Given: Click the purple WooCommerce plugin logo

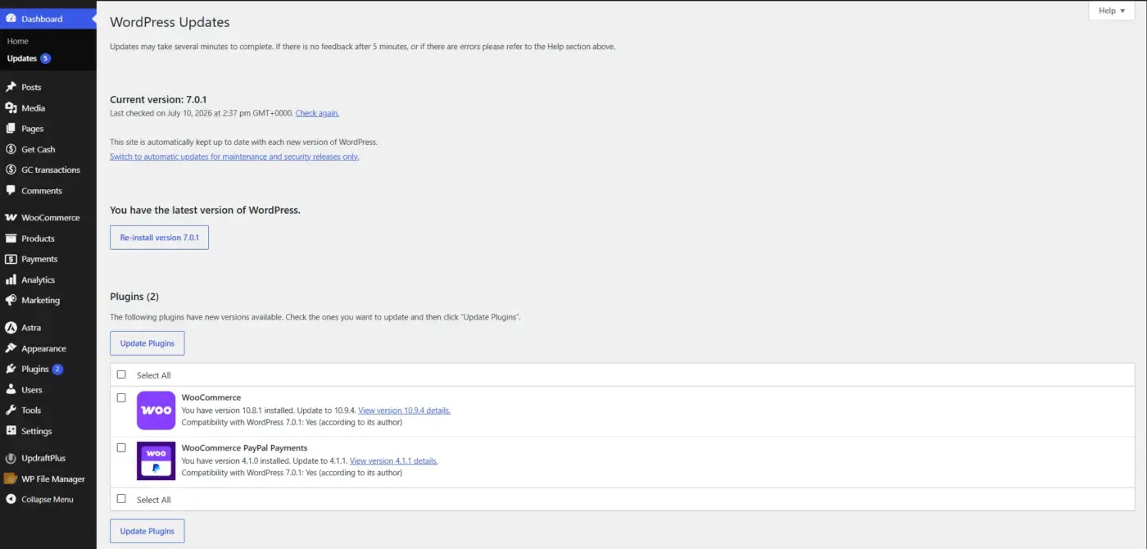Looking at the screenshot, I should click(156, 411).
